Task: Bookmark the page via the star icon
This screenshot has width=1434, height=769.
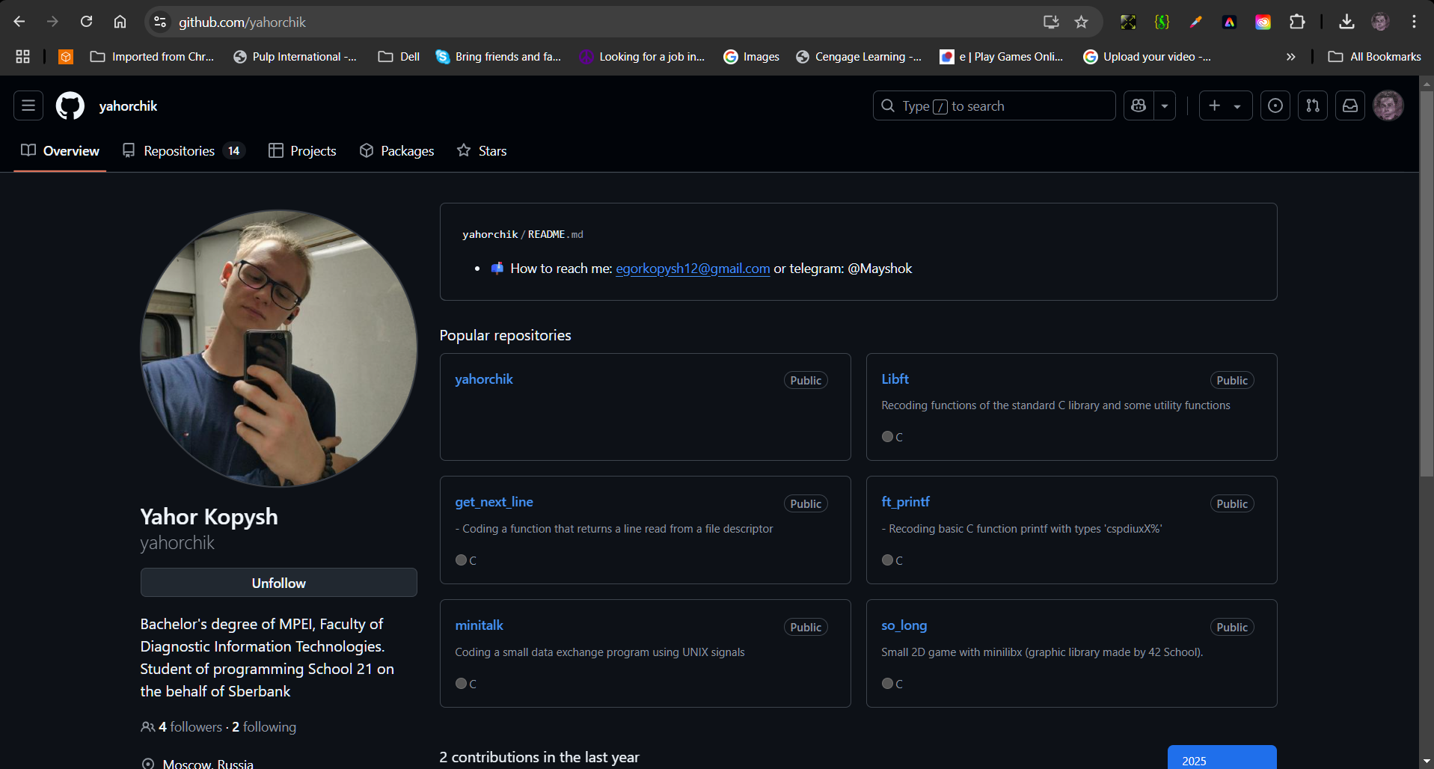Action: [1080, 22]
